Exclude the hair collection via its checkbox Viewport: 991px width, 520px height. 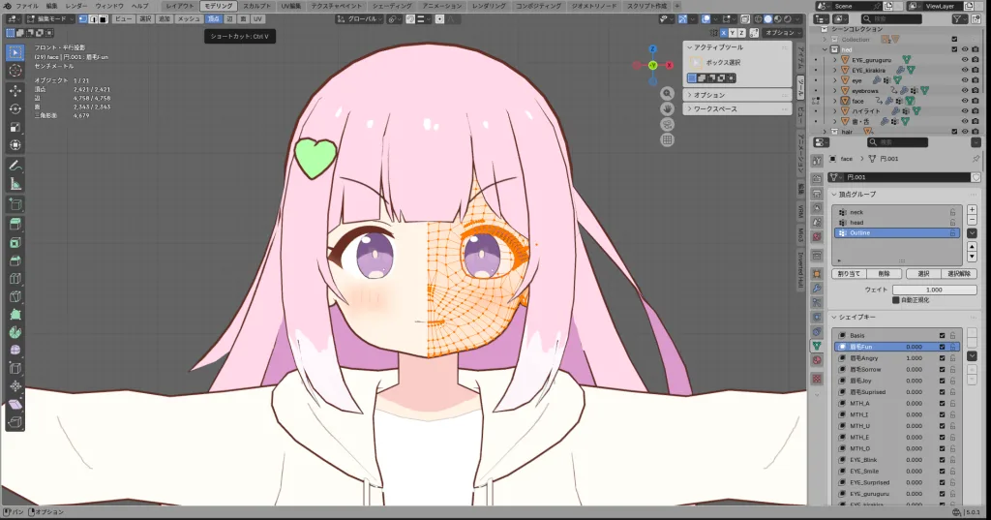(954, 132)
